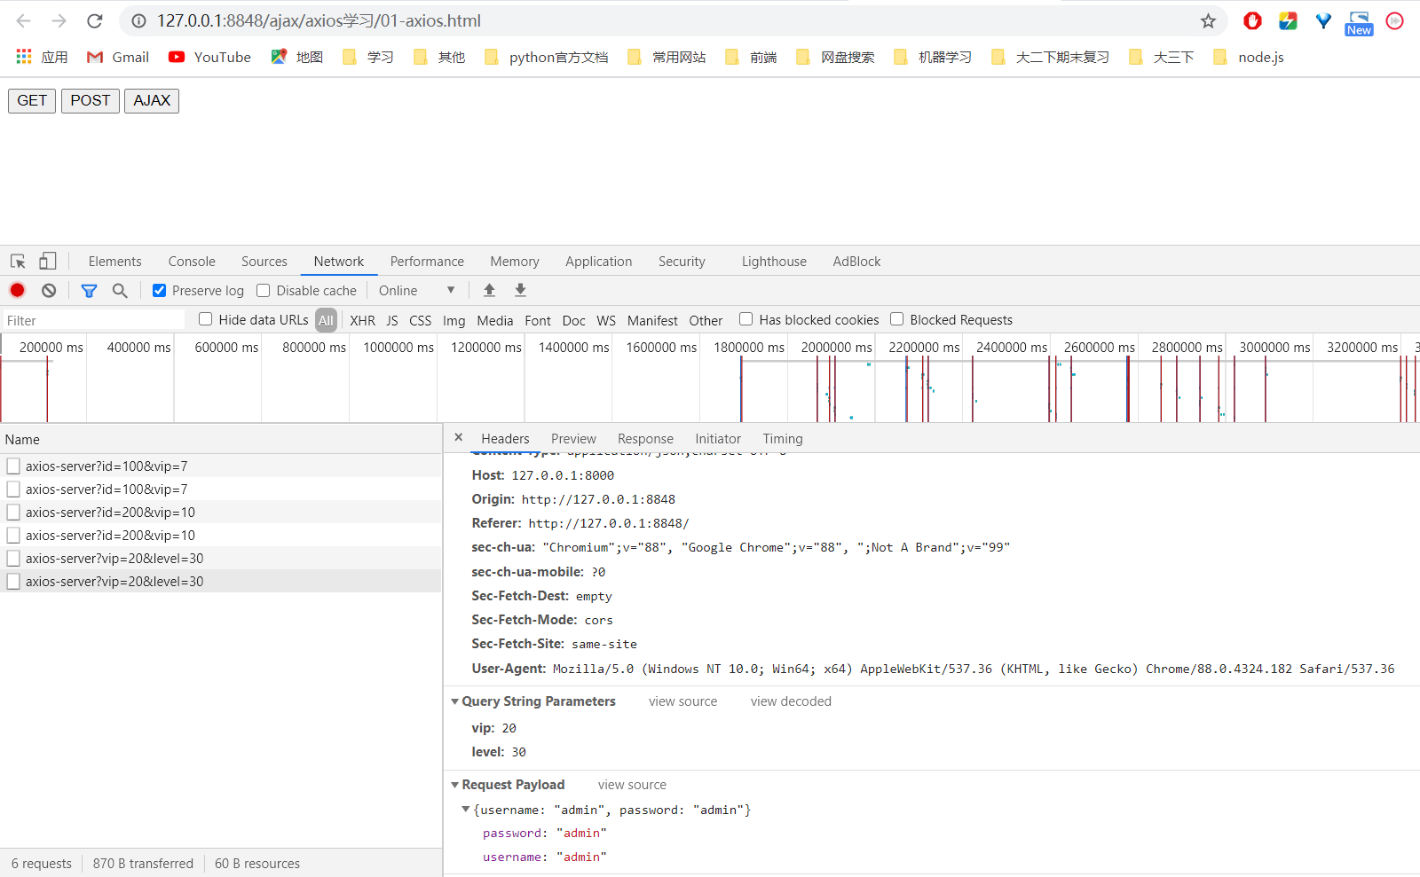Toggle the device toolbar icon
Screen dimensions: 1420x877
coord(48,262)
